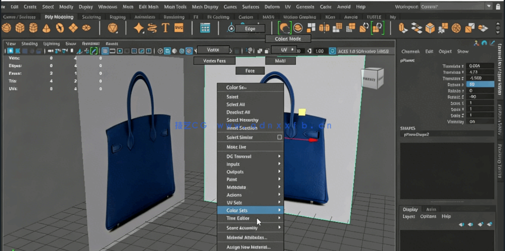Click the view cube in viewport
This screenshot has height=251, width=505.
tap(372, 77)
